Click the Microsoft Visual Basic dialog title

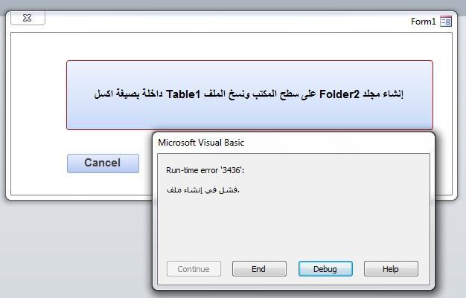pos(201,143)
